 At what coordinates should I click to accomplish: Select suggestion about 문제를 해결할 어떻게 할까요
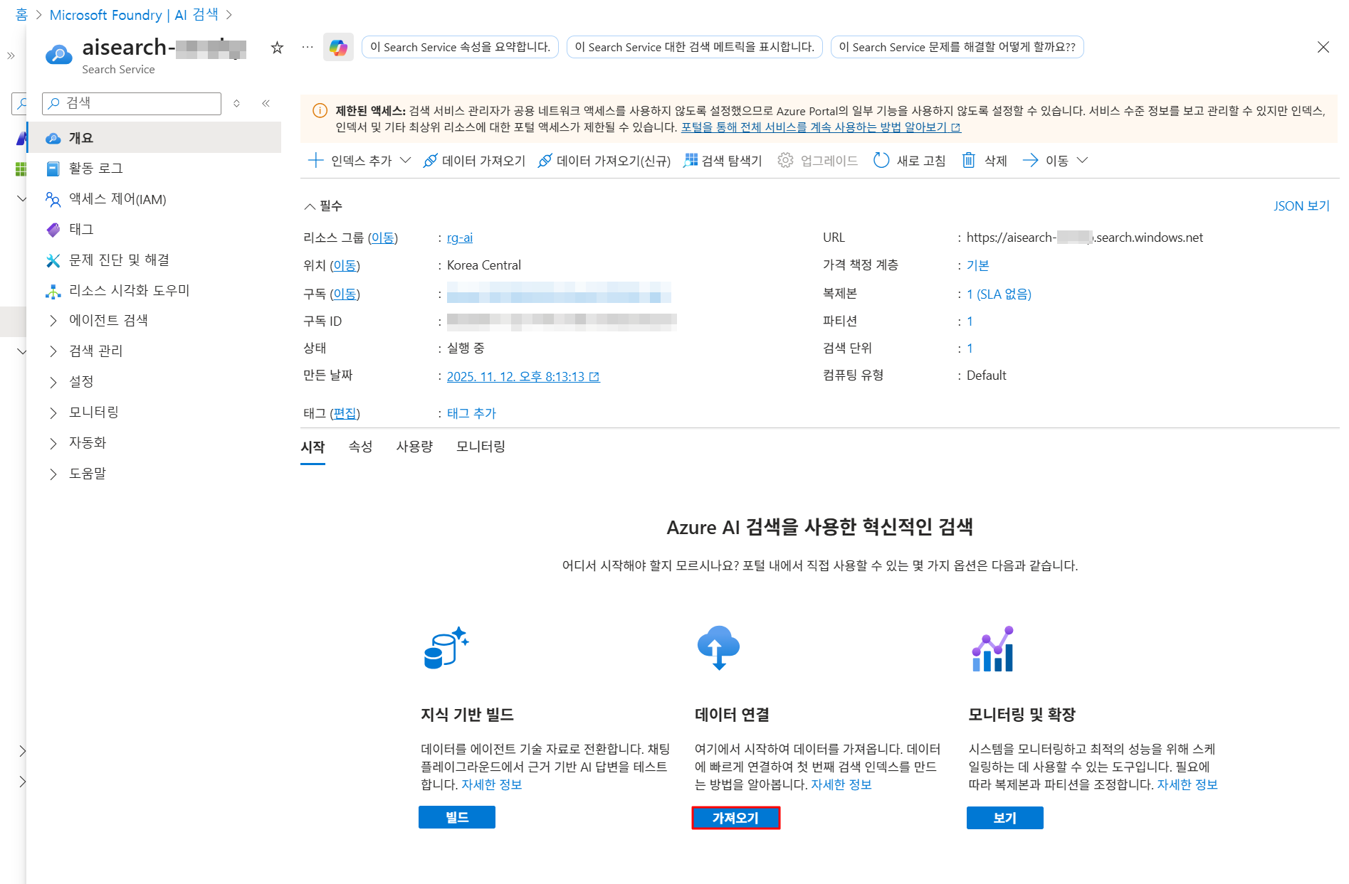pos(957,48)
